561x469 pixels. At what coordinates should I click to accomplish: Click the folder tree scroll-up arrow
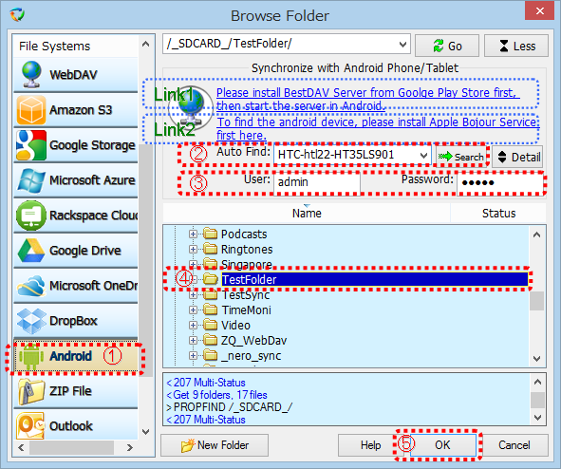coord(536,235)
